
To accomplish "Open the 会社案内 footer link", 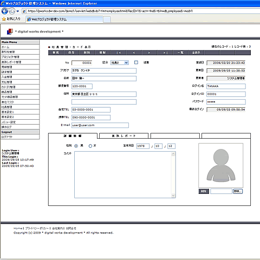I will tap(57, 229).
